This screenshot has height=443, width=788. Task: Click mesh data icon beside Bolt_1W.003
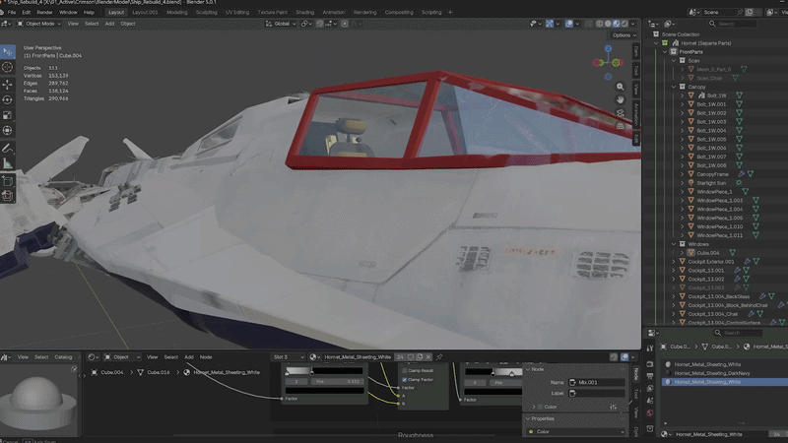point(740,121)
